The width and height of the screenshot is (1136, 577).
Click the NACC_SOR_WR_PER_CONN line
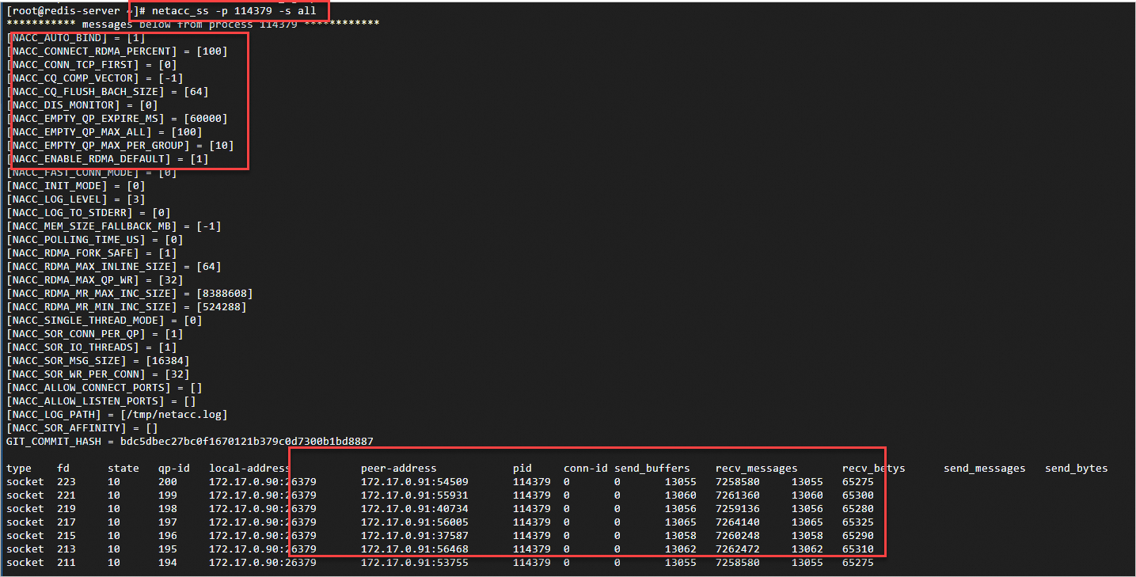(97, 374)
